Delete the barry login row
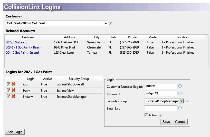 tap(13, 90)
